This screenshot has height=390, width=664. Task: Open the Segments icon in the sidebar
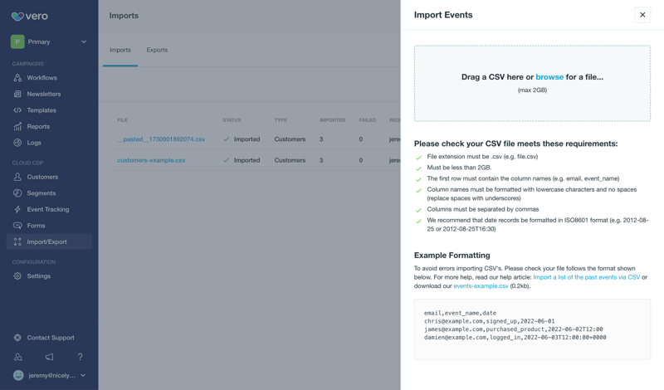pyautogui.click(x=17, y=193)
